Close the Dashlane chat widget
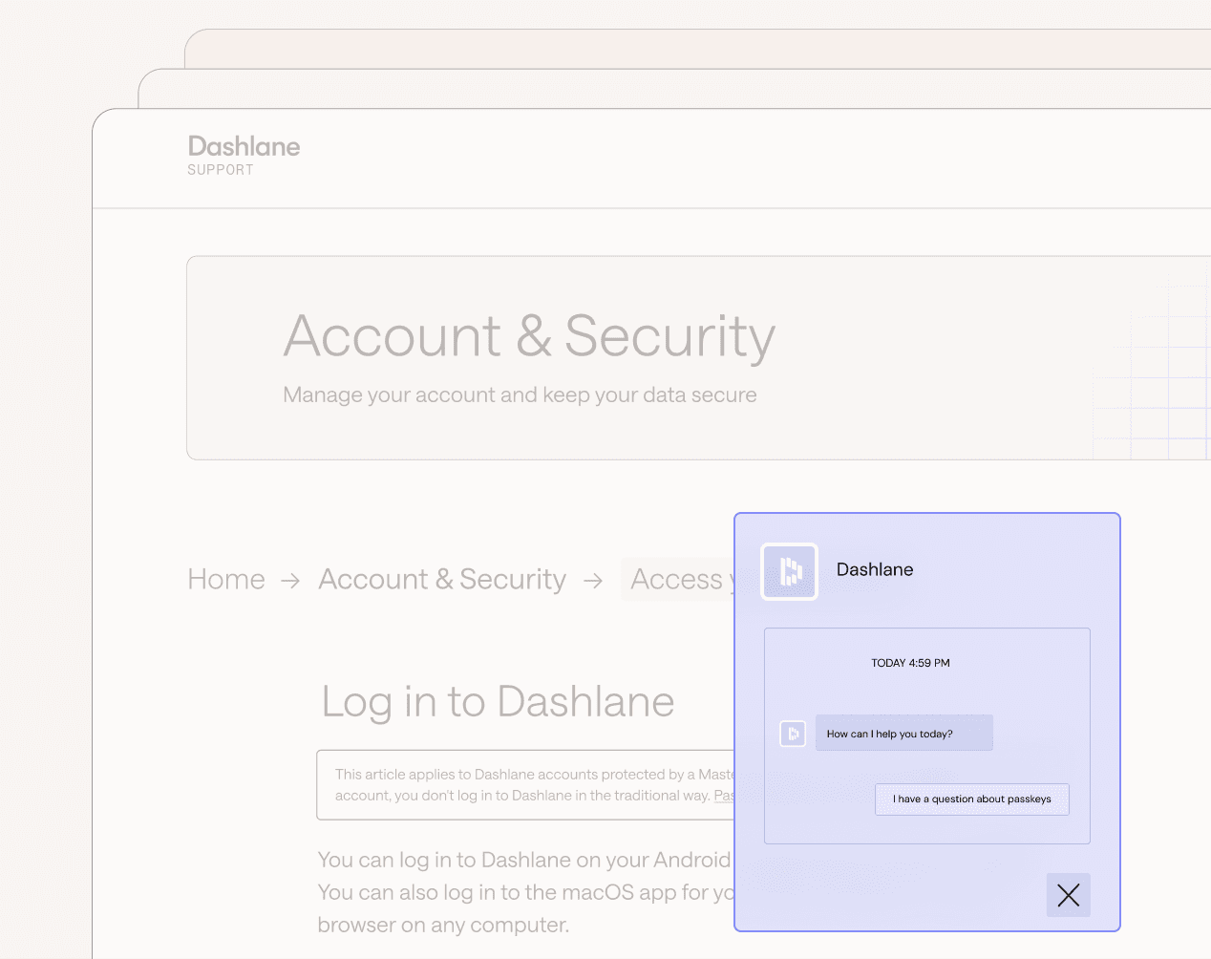This screenshot has width=1211, height=959. point(1069,895)
